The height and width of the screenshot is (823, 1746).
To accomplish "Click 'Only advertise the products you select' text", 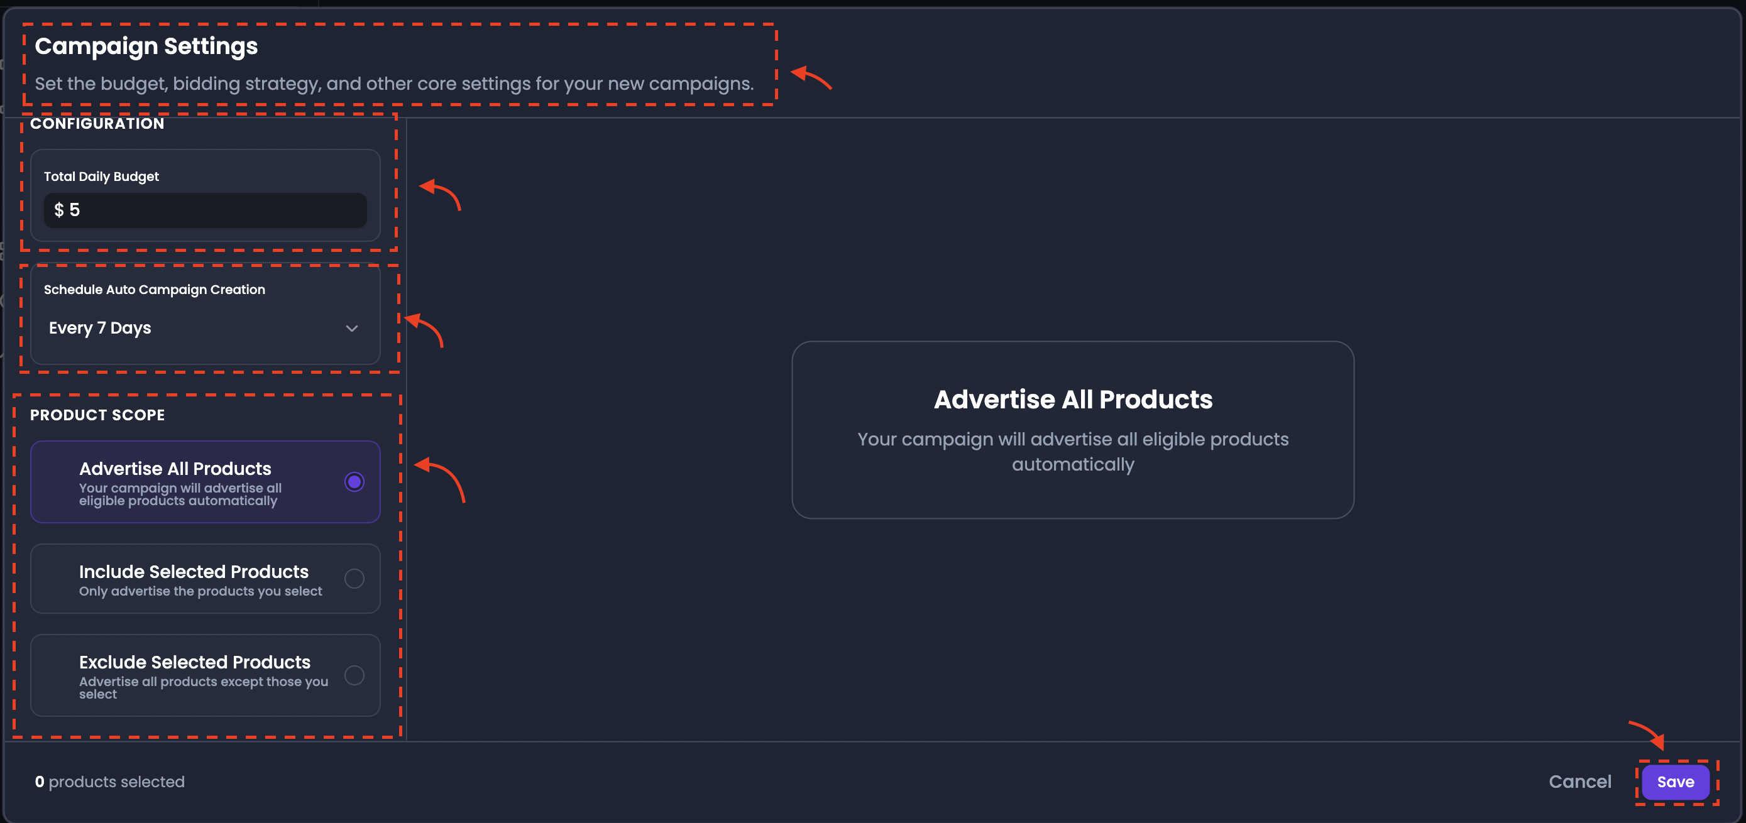I will point(200,591).
